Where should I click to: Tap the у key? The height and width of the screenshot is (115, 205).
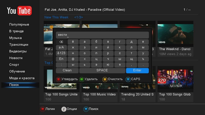pyautogui.click(x=143, y=53)
